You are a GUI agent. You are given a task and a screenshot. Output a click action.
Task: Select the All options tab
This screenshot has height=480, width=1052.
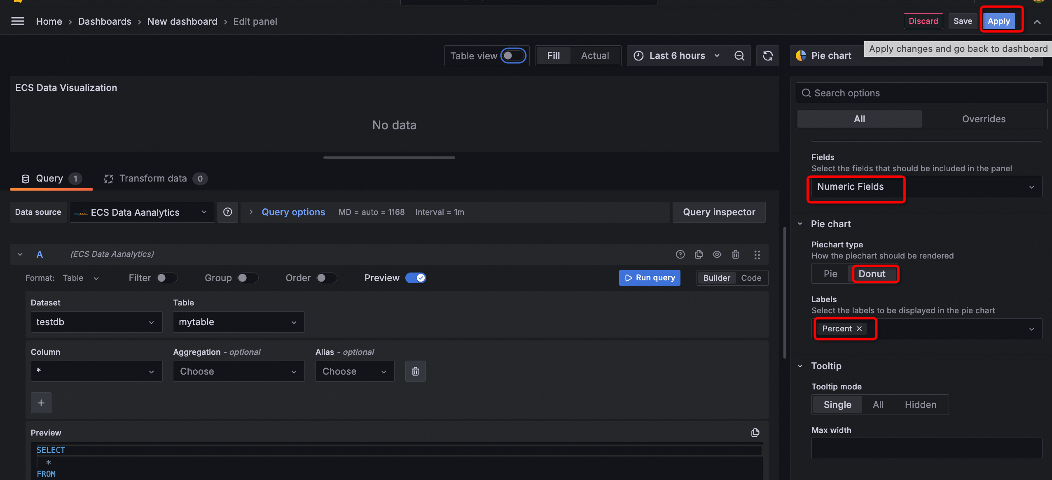point(859,119)
